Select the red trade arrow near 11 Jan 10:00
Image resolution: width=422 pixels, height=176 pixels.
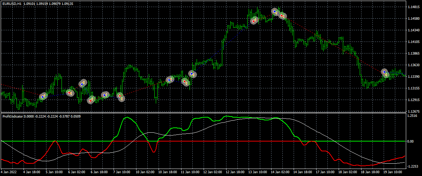coord(185,82)
